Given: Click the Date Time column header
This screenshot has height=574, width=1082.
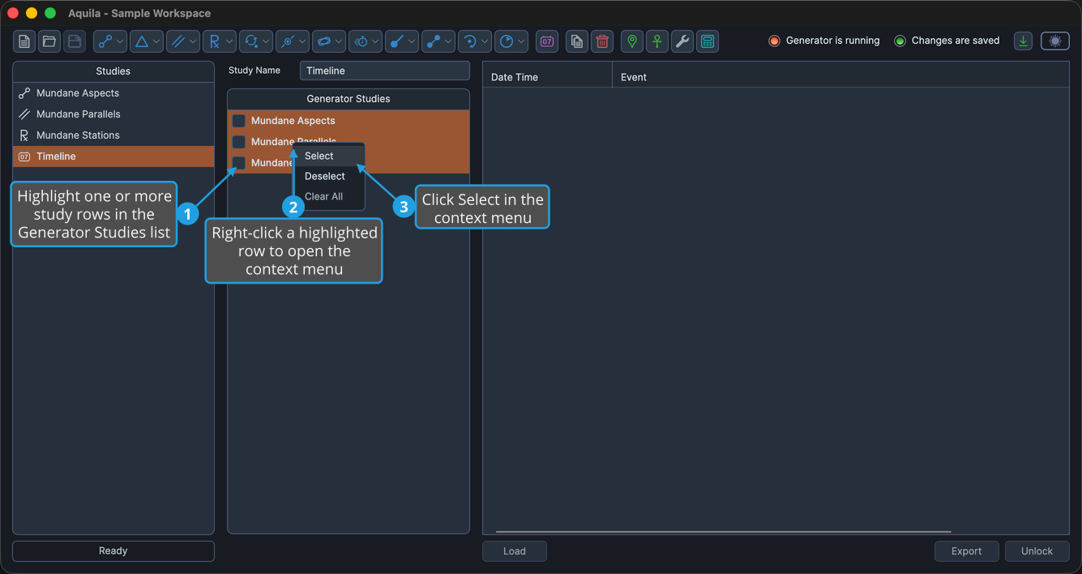Looking at the screenshot, I should coord(548,77).
